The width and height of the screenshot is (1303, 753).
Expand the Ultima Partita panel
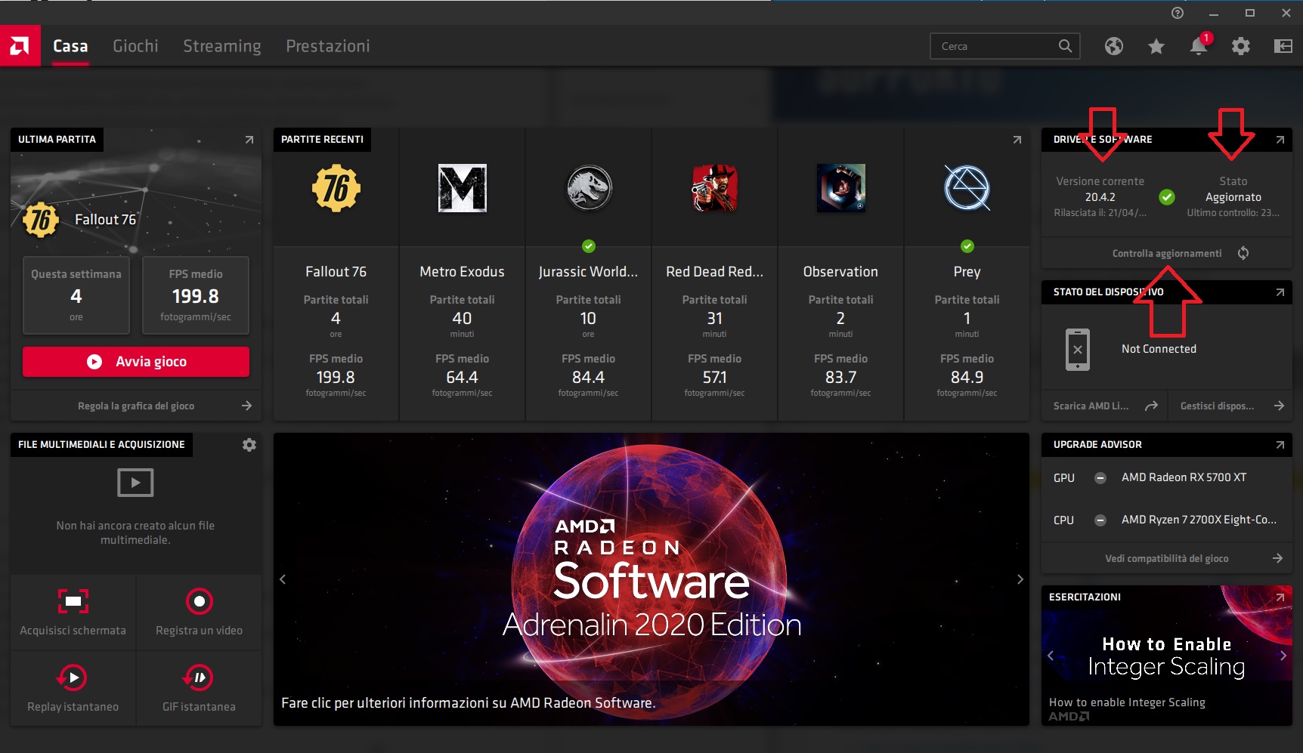[x=249, y=140]
